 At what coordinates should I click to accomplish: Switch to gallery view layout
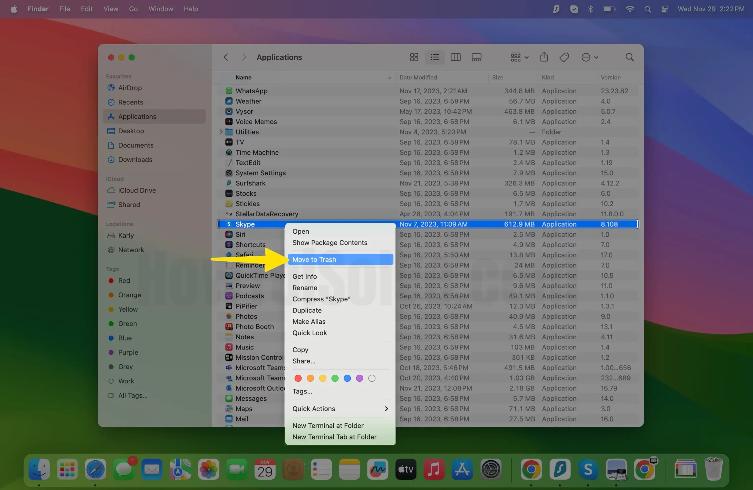pos(476,57)
